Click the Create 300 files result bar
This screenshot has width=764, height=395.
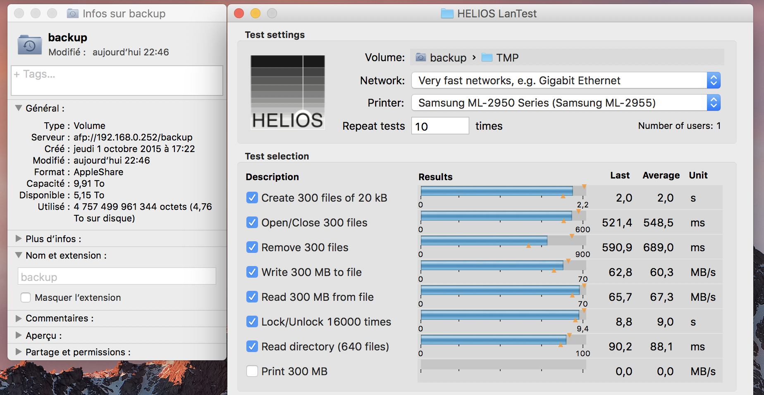coord(503,191)
